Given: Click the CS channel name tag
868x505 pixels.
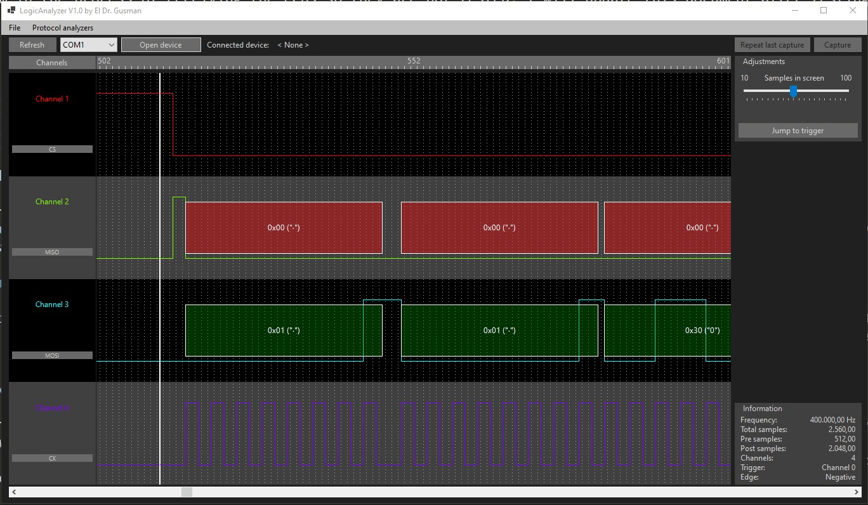Looking at the screenshot, I should [51, 149].
